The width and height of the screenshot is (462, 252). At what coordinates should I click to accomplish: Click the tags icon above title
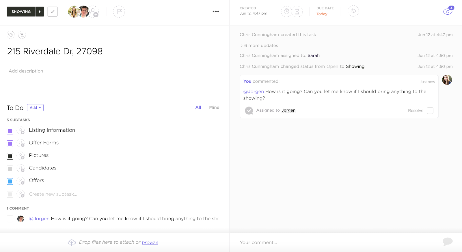tap(11, 35)
